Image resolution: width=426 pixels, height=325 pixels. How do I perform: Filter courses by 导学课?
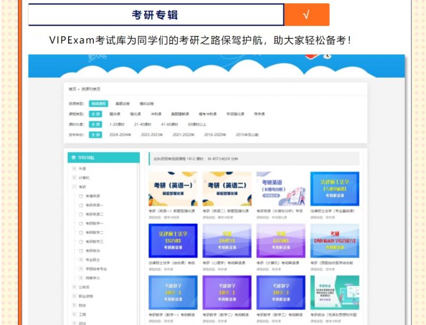pos(259,114)
